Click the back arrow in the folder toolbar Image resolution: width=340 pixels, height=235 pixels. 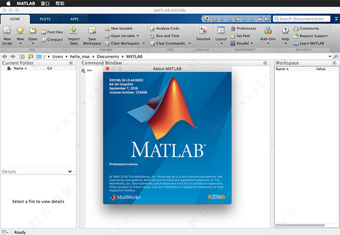(x=5, y=57)
